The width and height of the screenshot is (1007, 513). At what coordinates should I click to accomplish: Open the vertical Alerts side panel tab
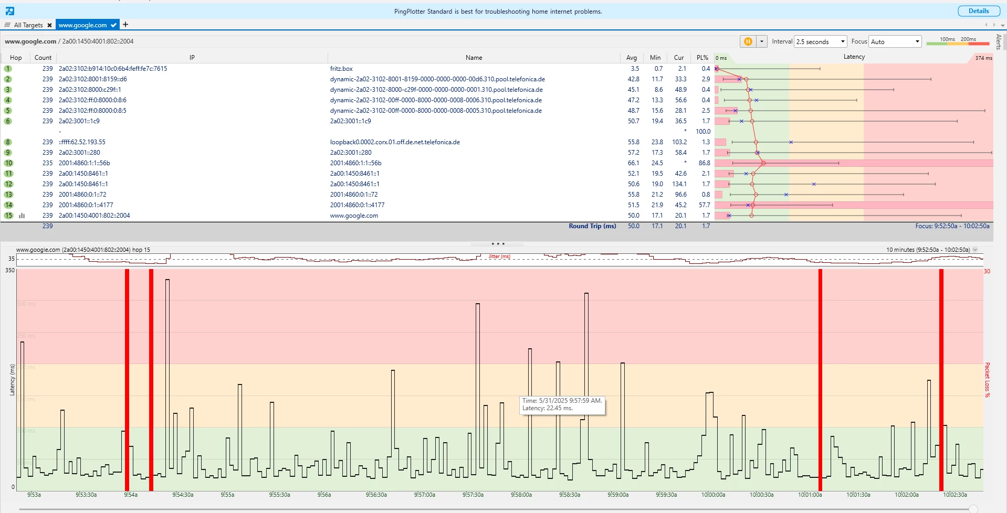998,42
